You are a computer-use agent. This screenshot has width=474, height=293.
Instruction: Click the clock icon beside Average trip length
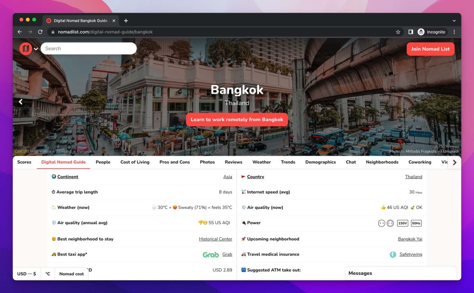tap(54, 192)
